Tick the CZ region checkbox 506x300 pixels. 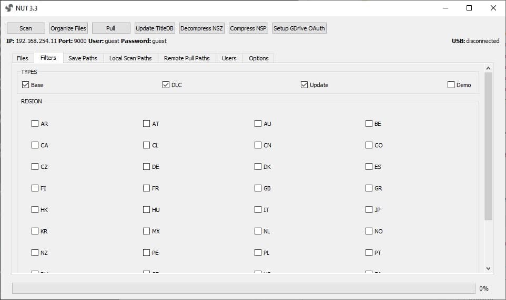pos(35,166)
